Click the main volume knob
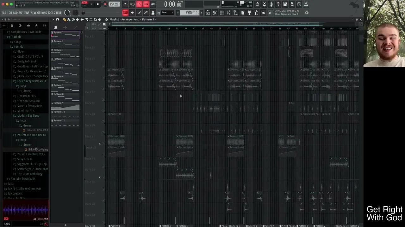The height and width of the screenshot is (227, 405). 67,13
